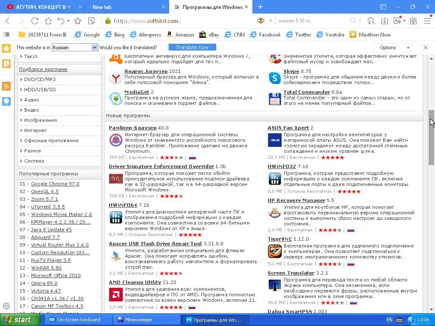Click the Screen Translator T icon

pyautogui.click(x=275, y=285)
